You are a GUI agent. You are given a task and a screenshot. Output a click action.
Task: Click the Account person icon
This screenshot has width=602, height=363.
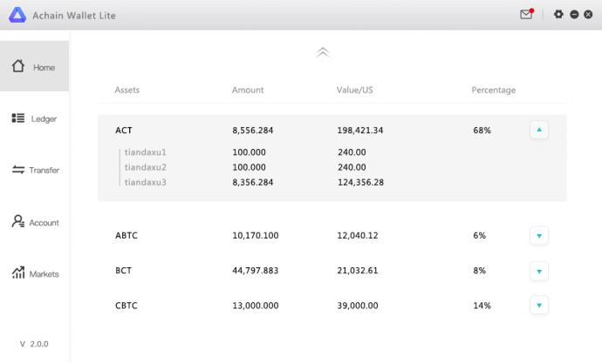point(18,222)
